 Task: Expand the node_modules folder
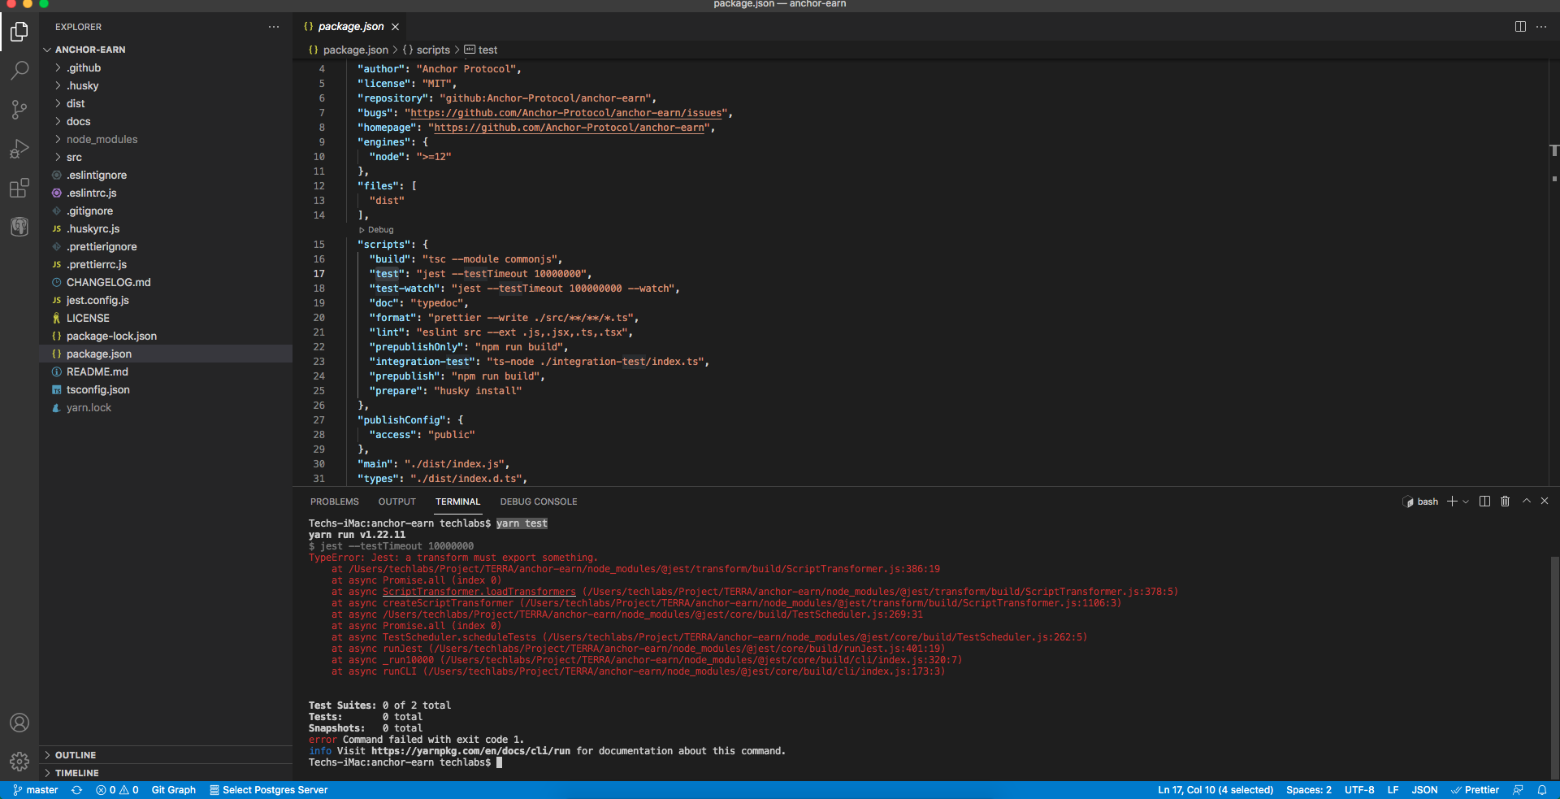(166, 139)
